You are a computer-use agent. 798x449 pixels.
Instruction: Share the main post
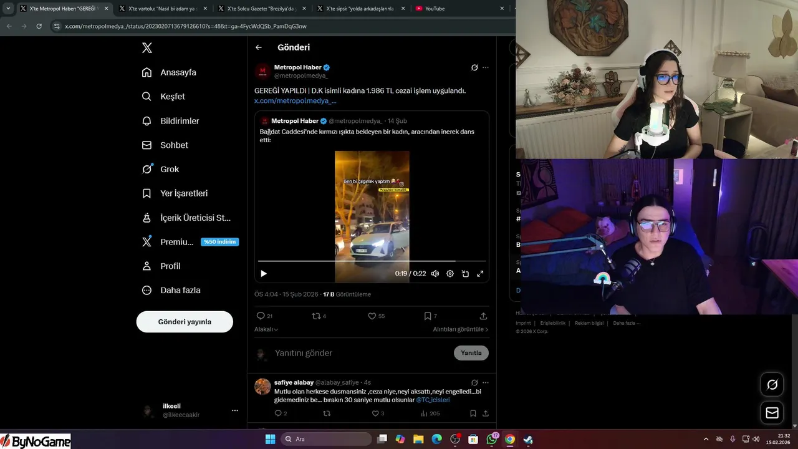[483, 316]
